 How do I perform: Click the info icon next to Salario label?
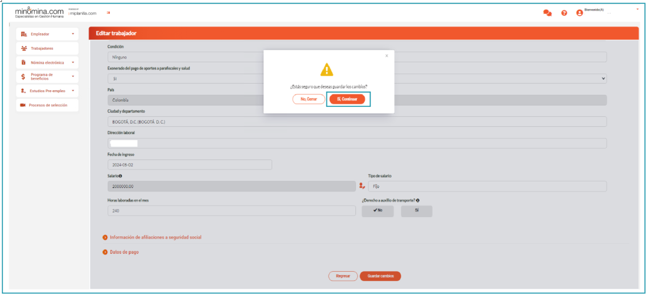pyautogui.click(x=120, y=176)
